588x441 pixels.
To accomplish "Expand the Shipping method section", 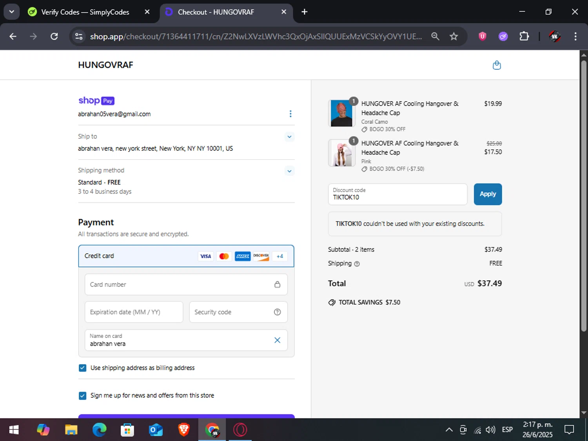I will coord(289,171).
